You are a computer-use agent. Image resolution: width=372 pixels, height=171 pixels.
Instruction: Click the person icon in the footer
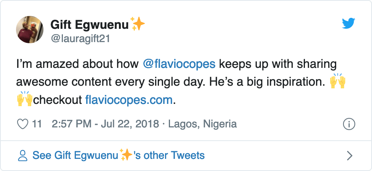[x=23, y=155]
